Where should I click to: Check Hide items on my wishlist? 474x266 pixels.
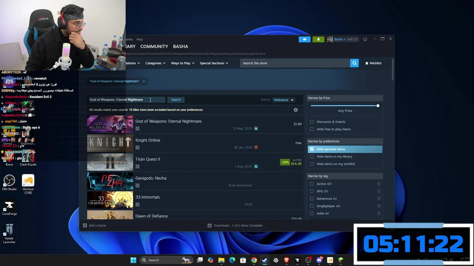click(312, 164)
